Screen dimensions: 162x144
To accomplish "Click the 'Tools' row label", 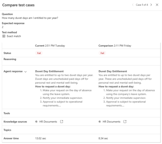I will 7,113.
